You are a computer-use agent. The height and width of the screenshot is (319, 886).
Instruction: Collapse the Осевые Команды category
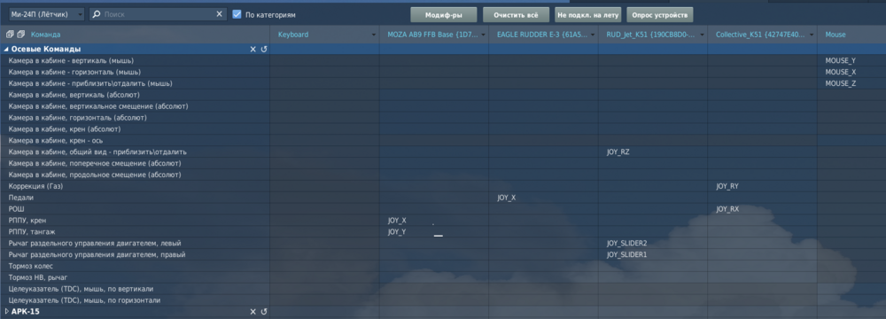coord(6,50)
